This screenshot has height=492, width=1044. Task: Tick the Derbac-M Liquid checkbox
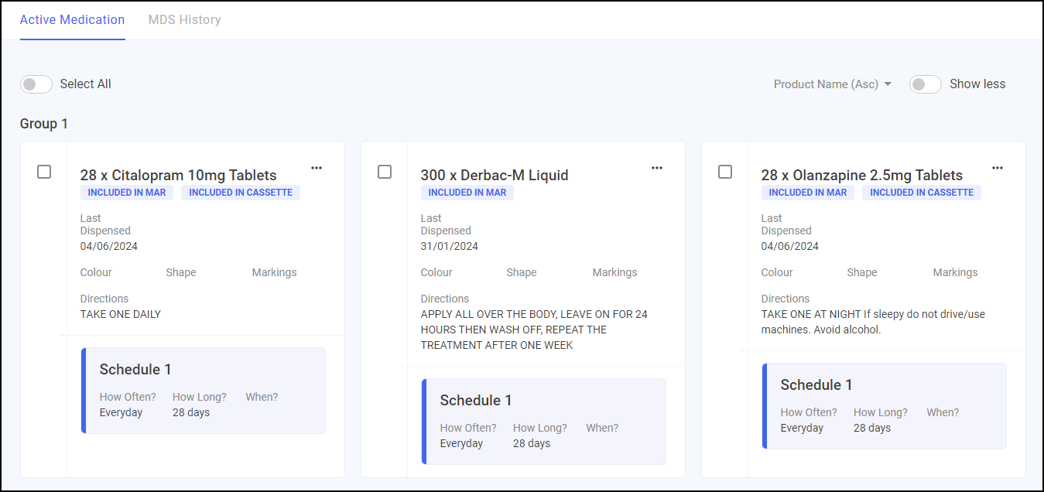click(x=385, y=172)
